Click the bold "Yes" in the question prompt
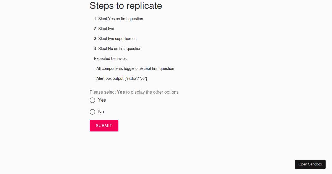The image size is (332, 174). [x=121, y=92]
